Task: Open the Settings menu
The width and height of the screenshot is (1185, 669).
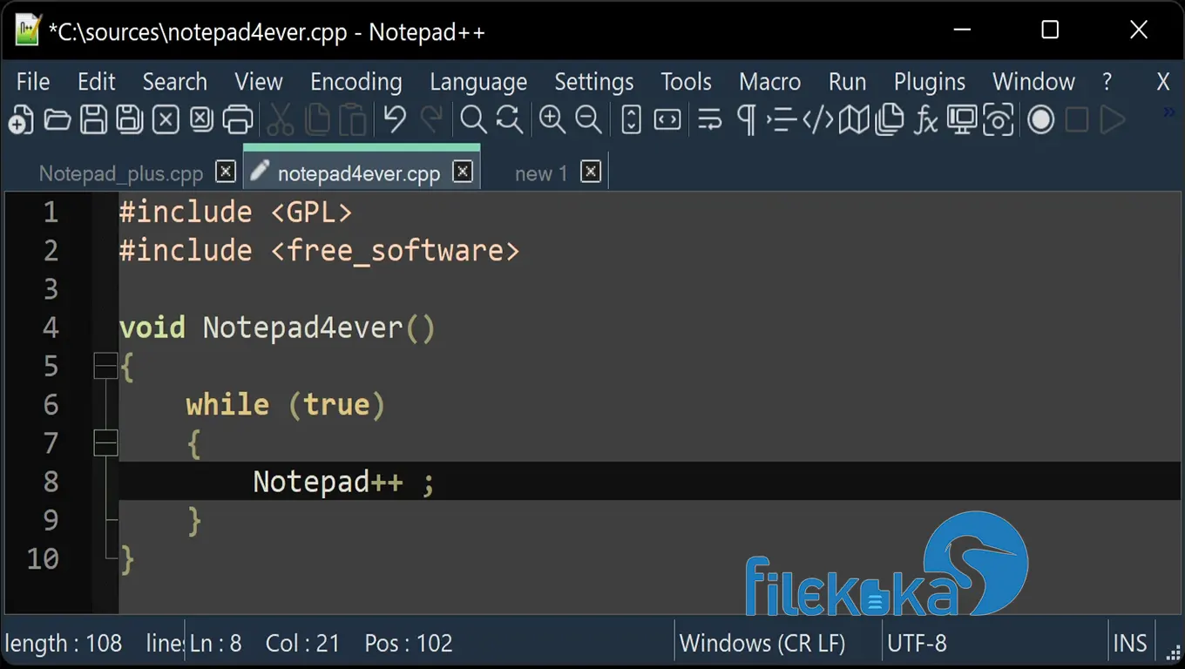Action: coord(594,82)
